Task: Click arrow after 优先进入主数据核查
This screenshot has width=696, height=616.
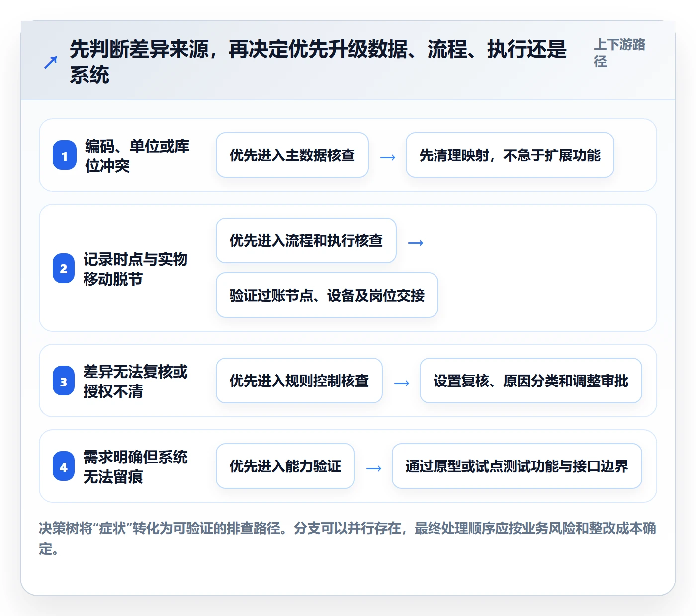Action: coord(388,157)
